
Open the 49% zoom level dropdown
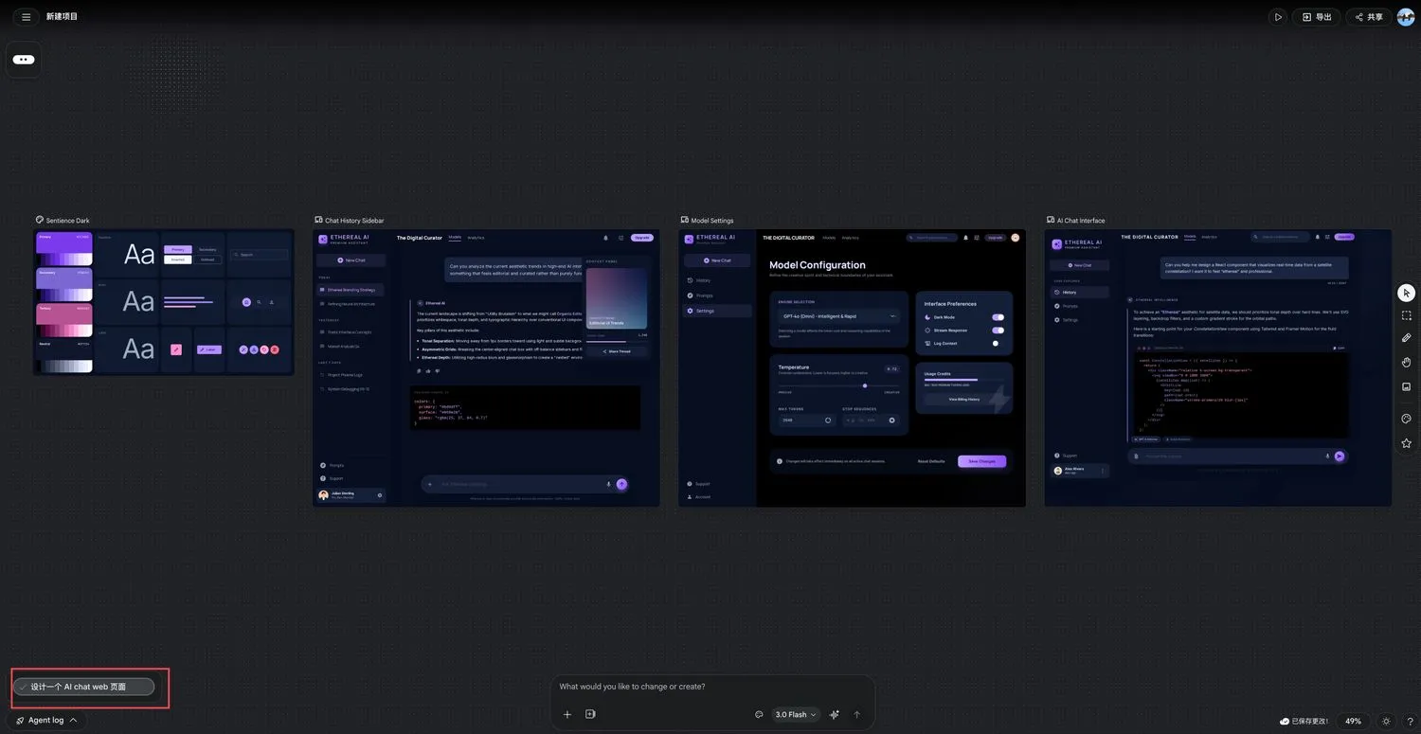pyautogui.click(x=1353, y=721)
